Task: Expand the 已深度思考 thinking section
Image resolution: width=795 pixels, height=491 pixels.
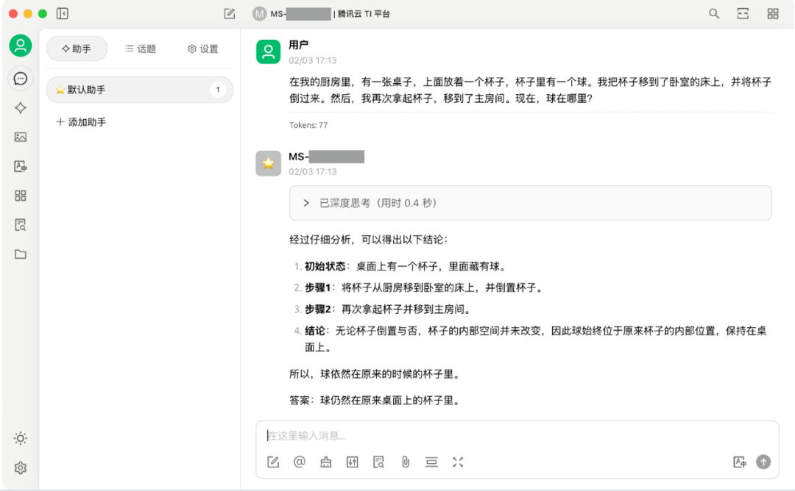Action: 307,203
